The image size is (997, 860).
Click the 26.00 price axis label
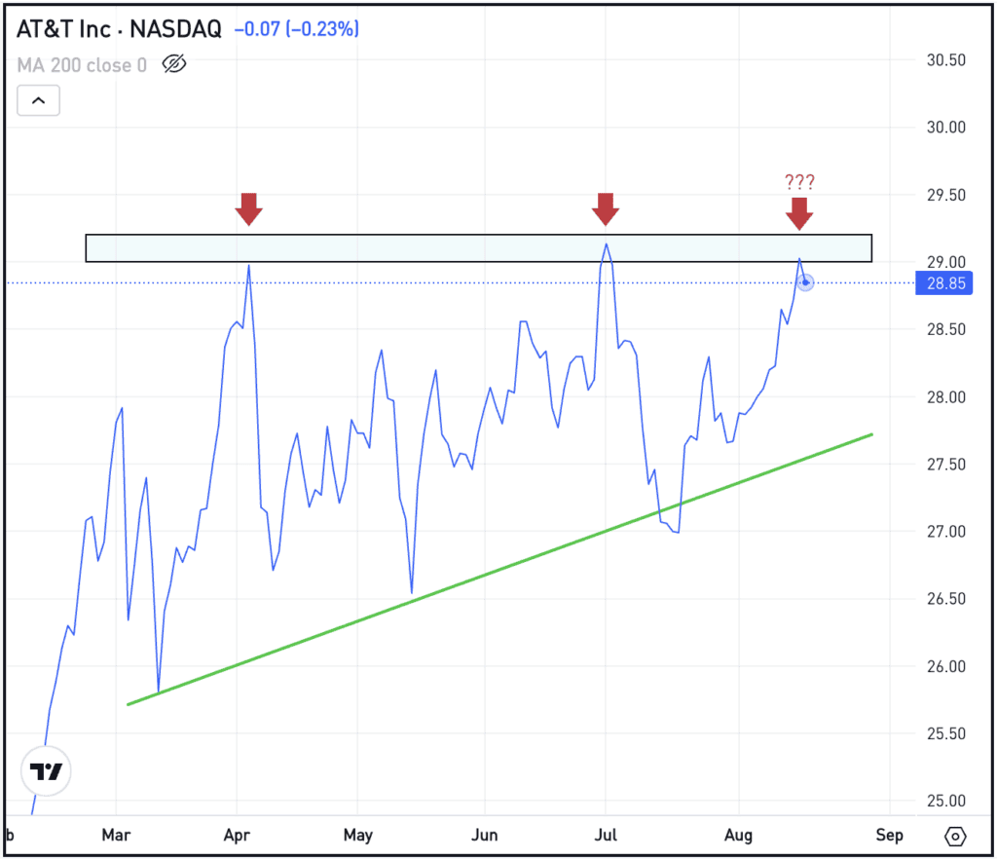(945, 666)
